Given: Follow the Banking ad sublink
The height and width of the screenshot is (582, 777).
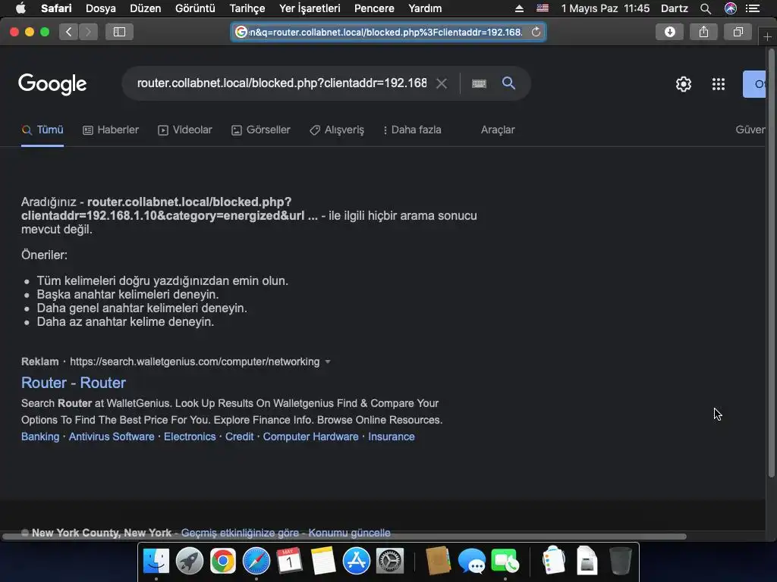Looking at the screenshot, I should [40, 436].
